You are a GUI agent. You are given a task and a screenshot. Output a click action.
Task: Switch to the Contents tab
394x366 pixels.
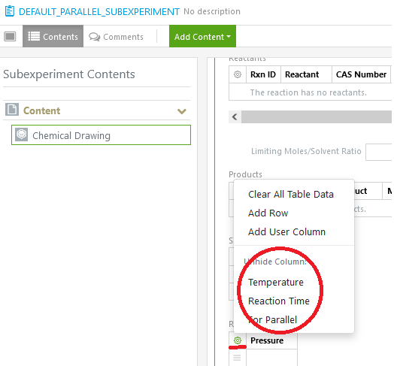click(x=53, y=36)
